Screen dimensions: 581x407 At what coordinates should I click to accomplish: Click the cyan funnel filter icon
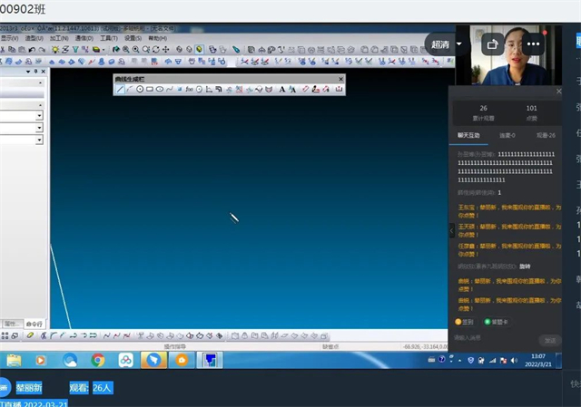(x=75, y=49)
